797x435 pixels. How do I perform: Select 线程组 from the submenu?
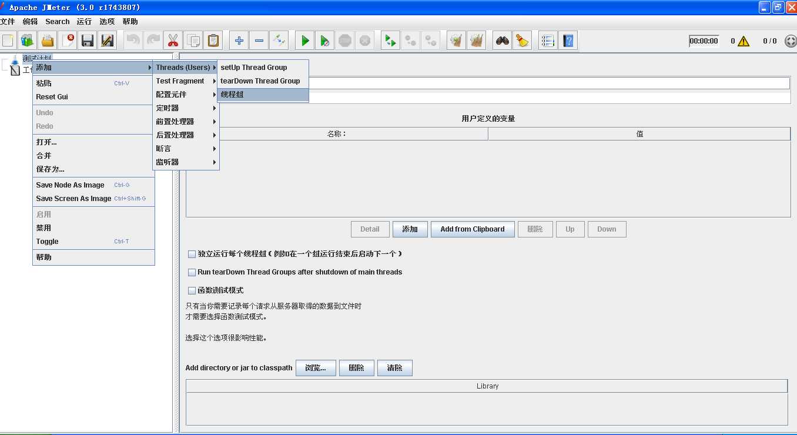(263, 95)
